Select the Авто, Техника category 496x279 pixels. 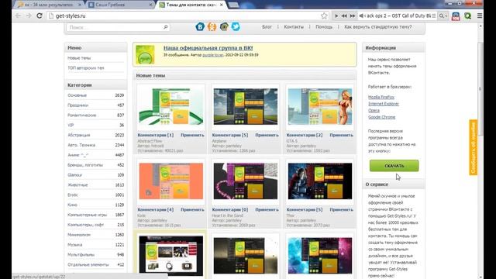tap(81, 145)
